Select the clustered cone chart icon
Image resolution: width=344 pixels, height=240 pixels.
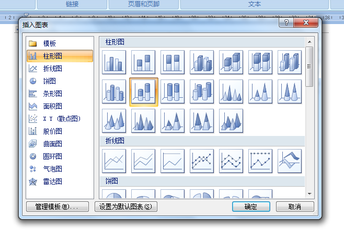pos(231,92)
